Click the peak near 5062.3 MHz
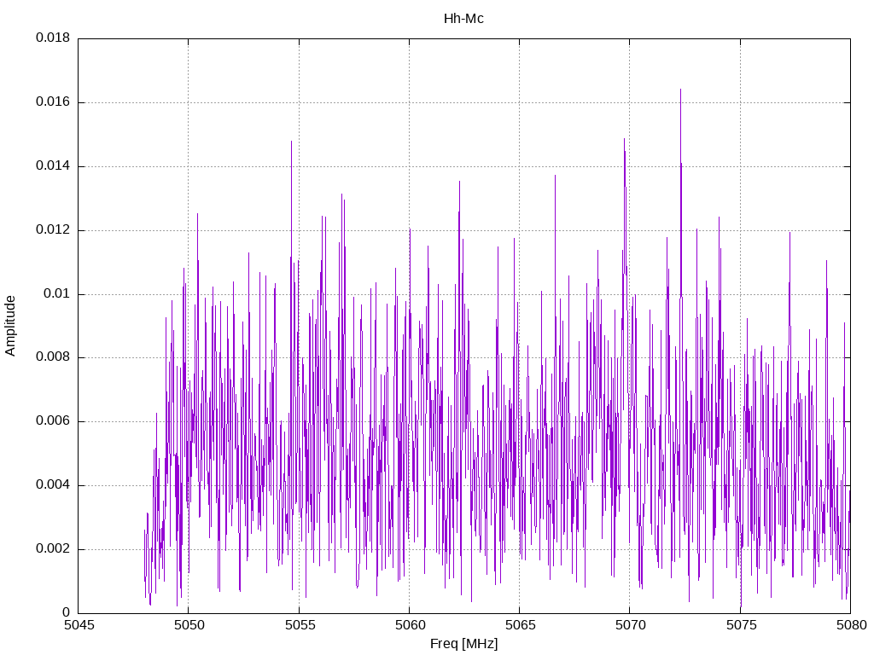Image resolution: width=874 pixels, height=655 pixels. [459, 183]
